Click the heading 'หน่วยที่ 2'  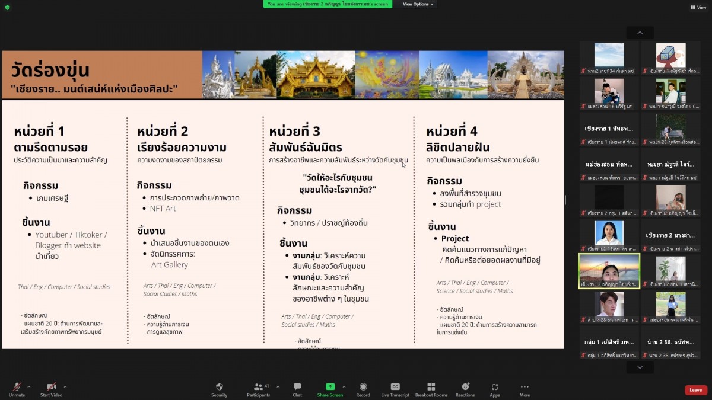tap(163, 131)
